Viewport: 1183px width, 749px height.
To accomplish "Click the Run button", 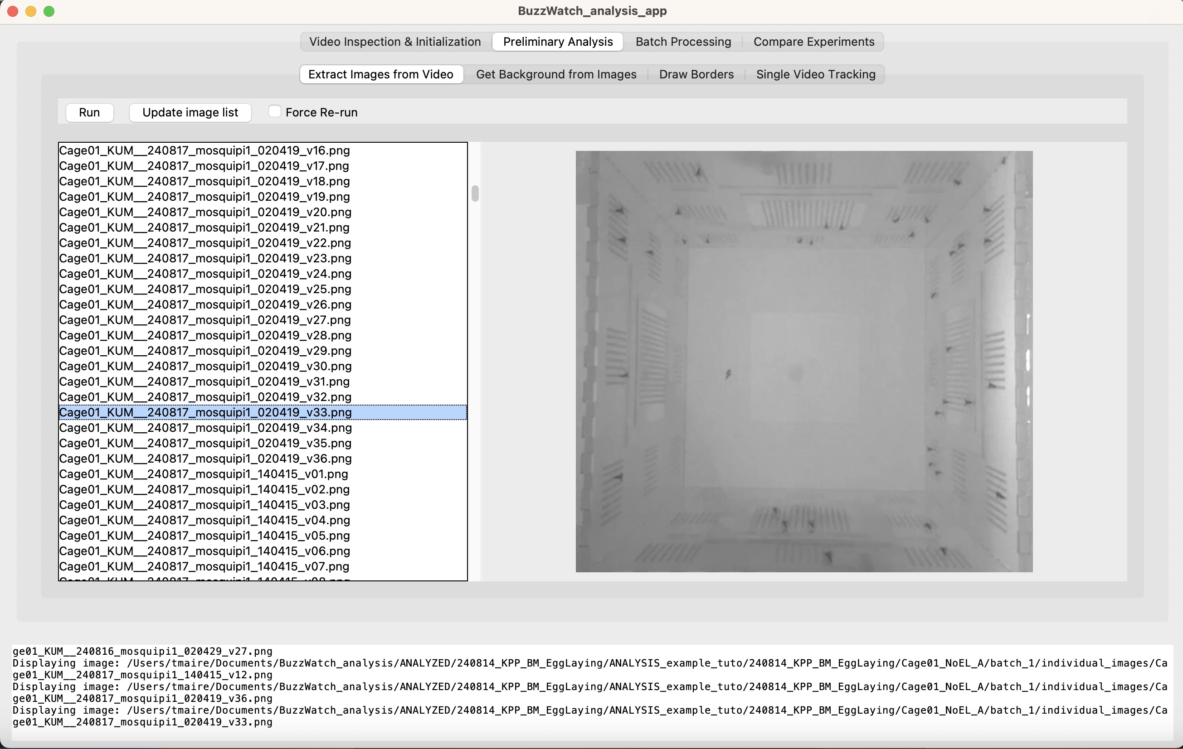I will coord(89,112).
